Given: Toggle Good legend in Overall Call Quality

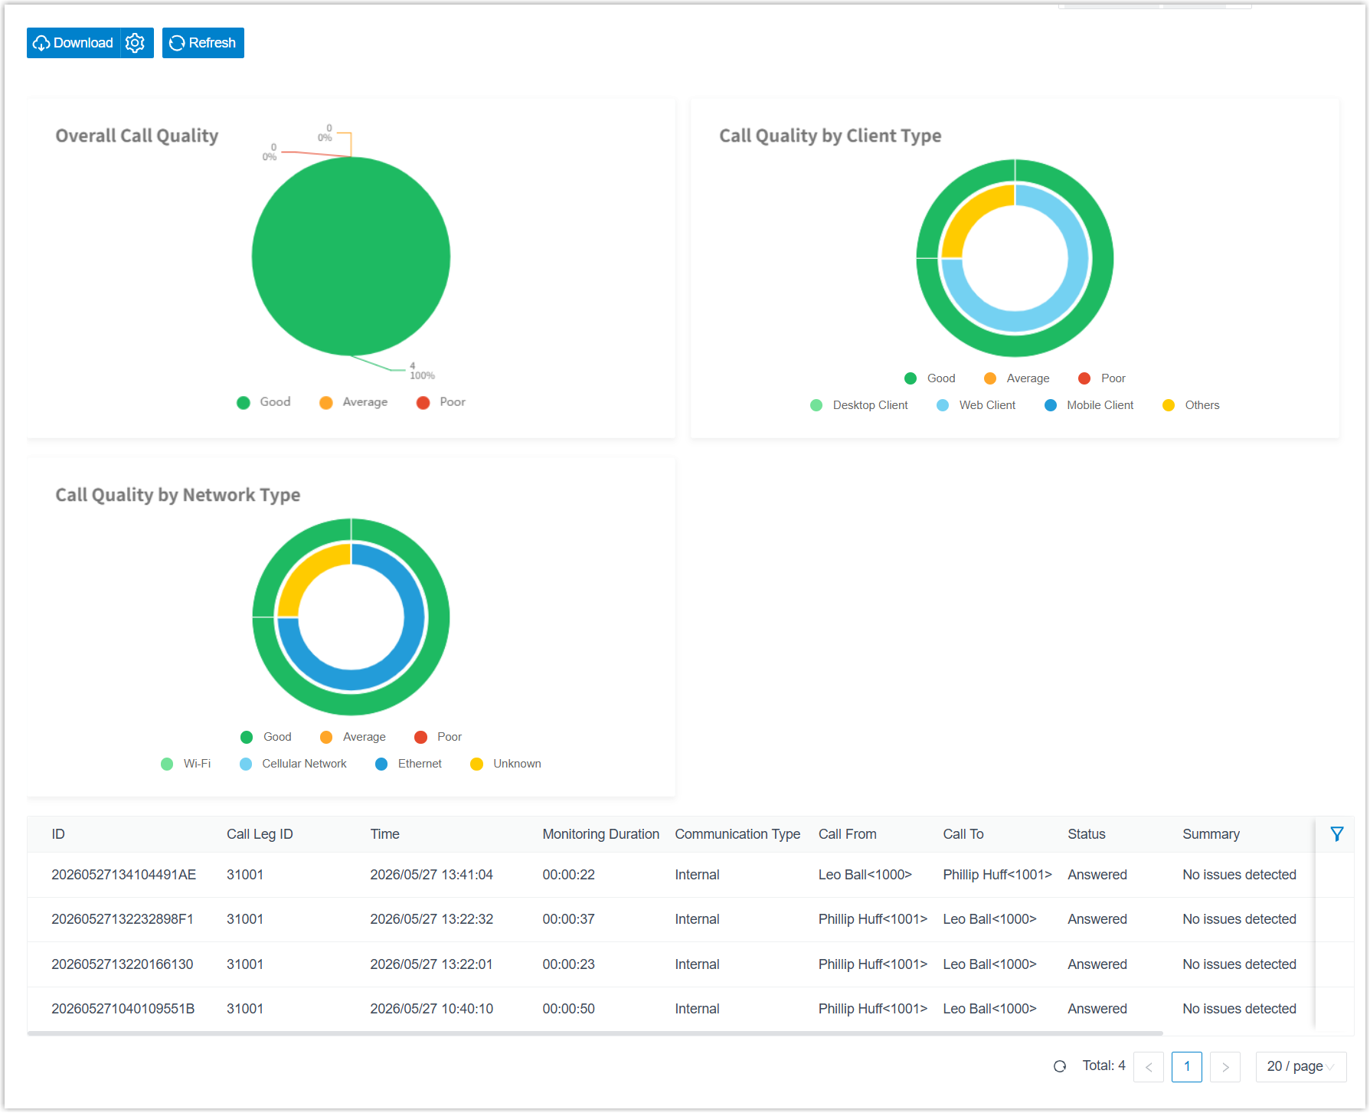Looking at the screenshot, I should 264,402.
